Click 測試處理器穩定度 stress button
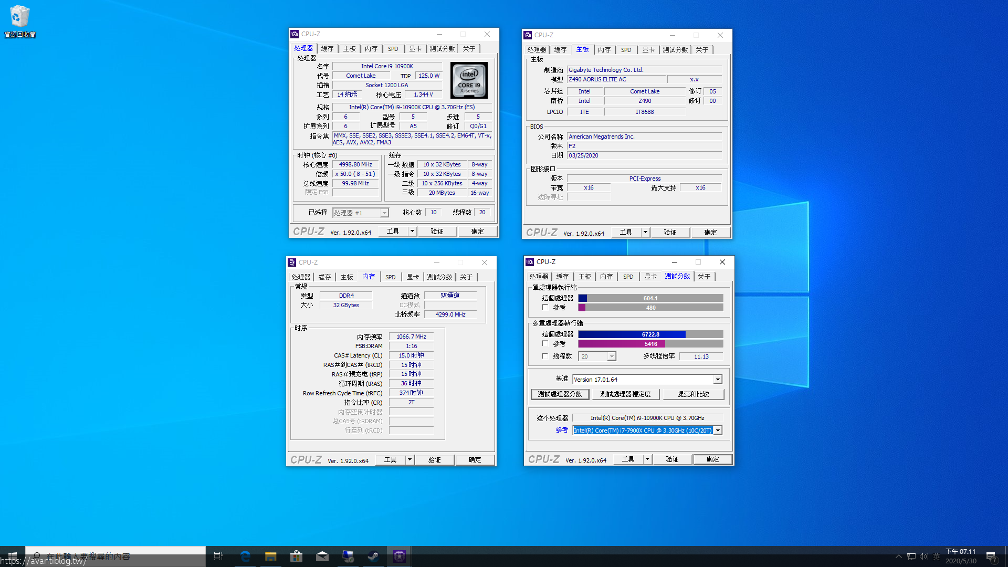1008x567 pixels. pos(626,394)
